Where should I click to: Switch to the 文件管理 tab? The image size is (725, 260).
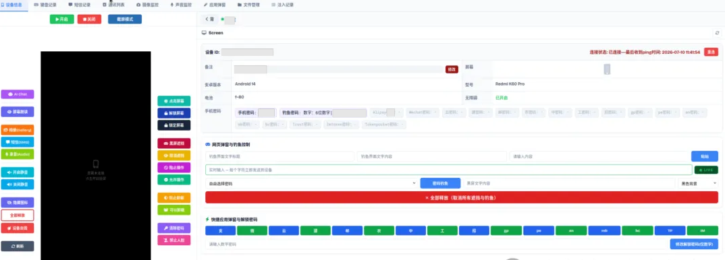[249, 5]
